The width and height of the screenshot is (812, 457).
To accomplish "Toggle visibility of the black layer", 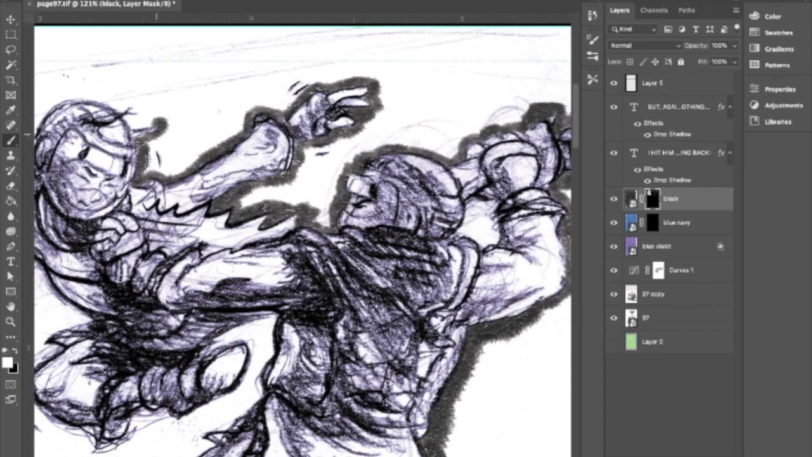I will tap(613, 199).
